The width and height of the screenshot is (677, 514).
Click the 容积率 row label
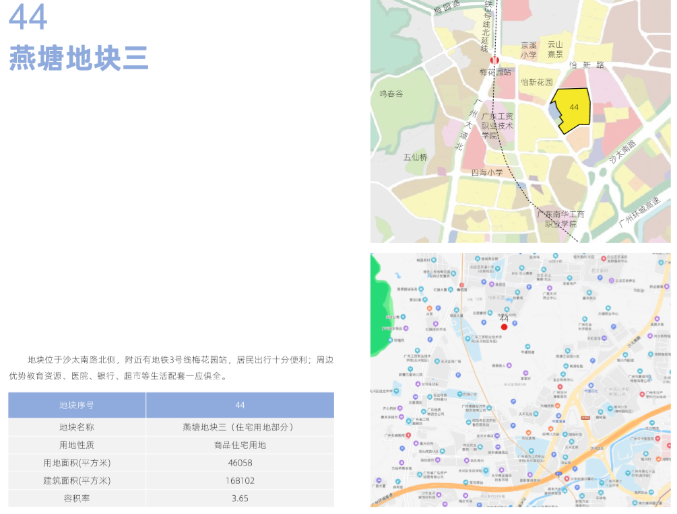pyautogui.click(x=77, y=499)
